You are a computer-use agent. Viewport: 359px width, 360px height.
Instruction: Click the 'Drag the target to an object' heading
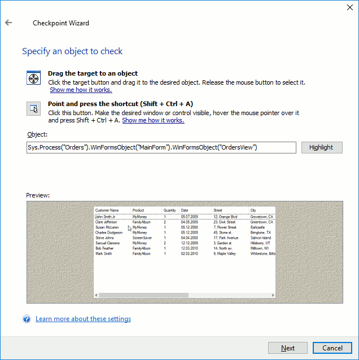tap(93, 73)
